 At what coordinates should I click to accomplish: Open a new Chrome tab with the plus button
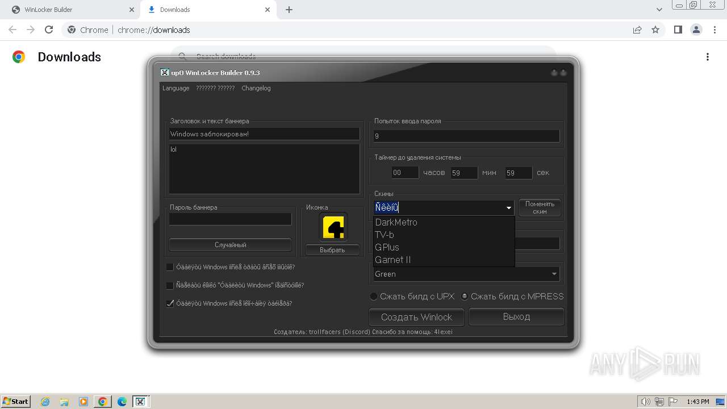(289, 10)
